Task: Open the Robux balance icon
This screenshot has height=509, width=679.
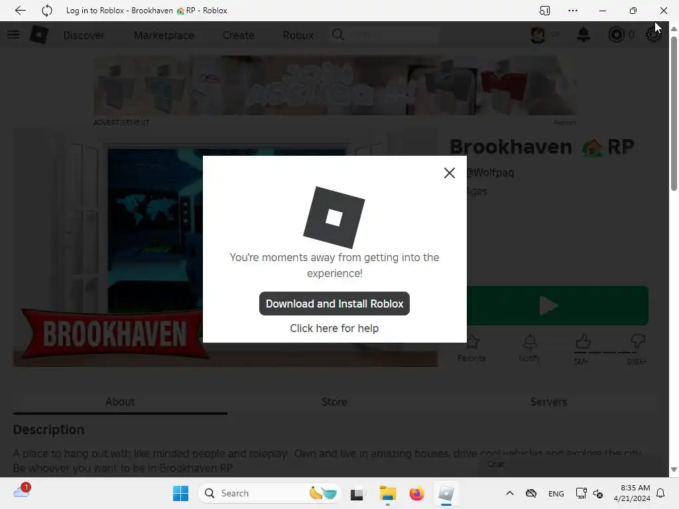Action: 616,34
